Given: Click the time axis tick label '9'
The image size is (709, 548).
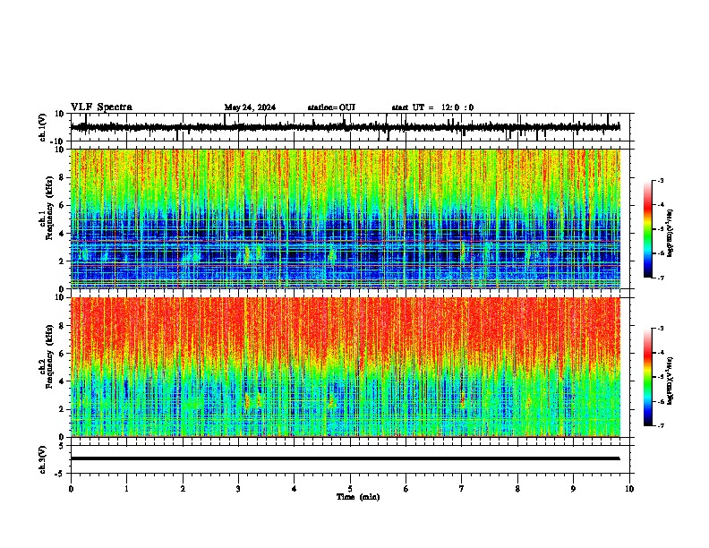Looking at the screenshot, I should (573, 489).
